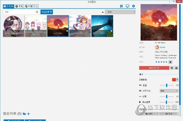Image resolution: width=183 pixels, height=121 pixels.
Task: Click the circular reset icon beside unsubscribe
Action: pyautogui.click(x=172, y=68)
